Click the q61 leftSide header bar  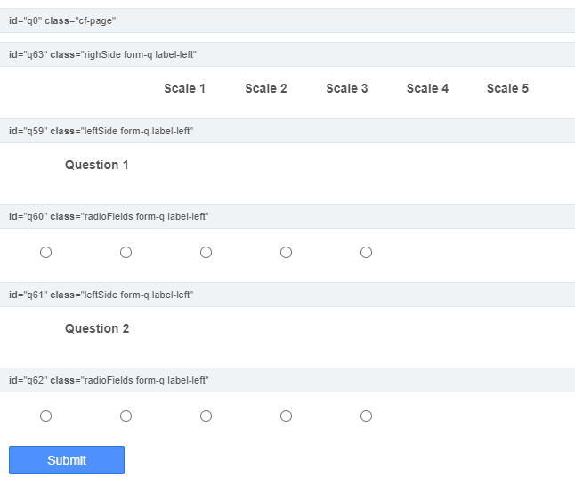pyautogui.click(x=287, y=295)
